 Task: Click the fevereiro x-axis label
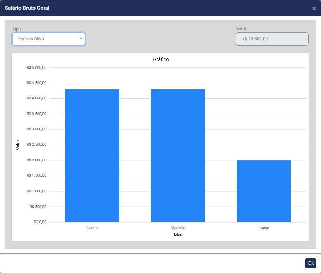tap(178, 228)
